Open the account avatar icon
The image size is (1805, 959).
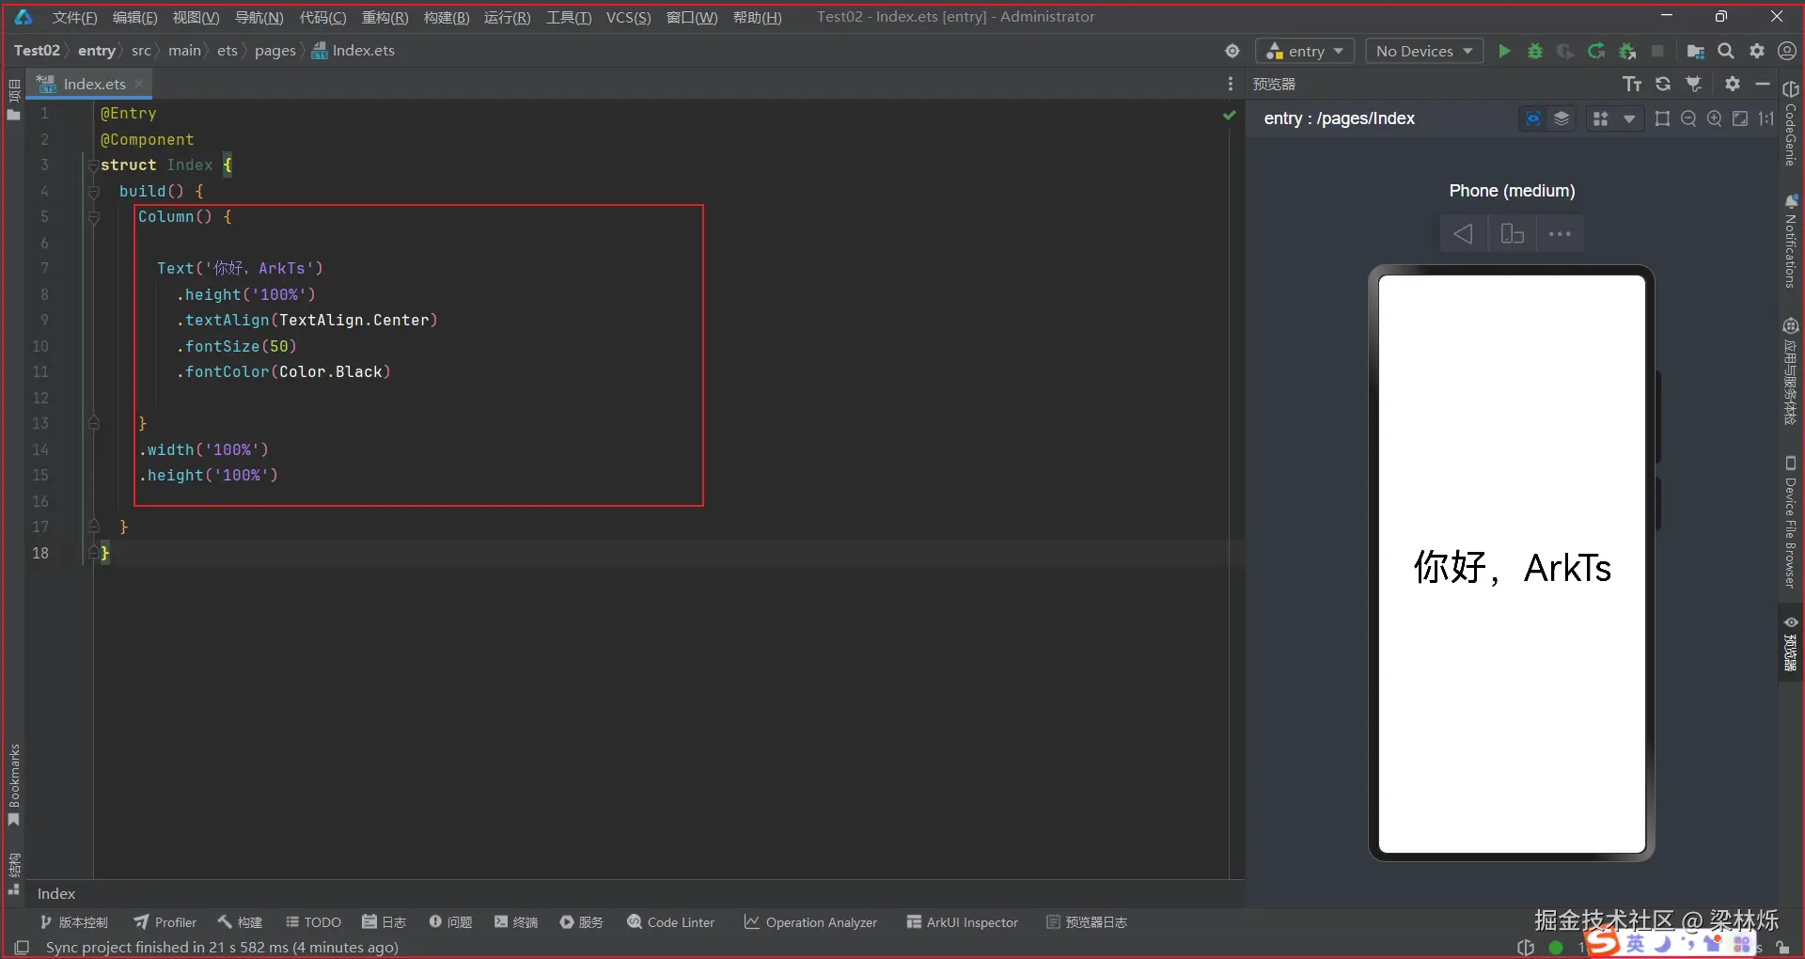coord(1787,51)
